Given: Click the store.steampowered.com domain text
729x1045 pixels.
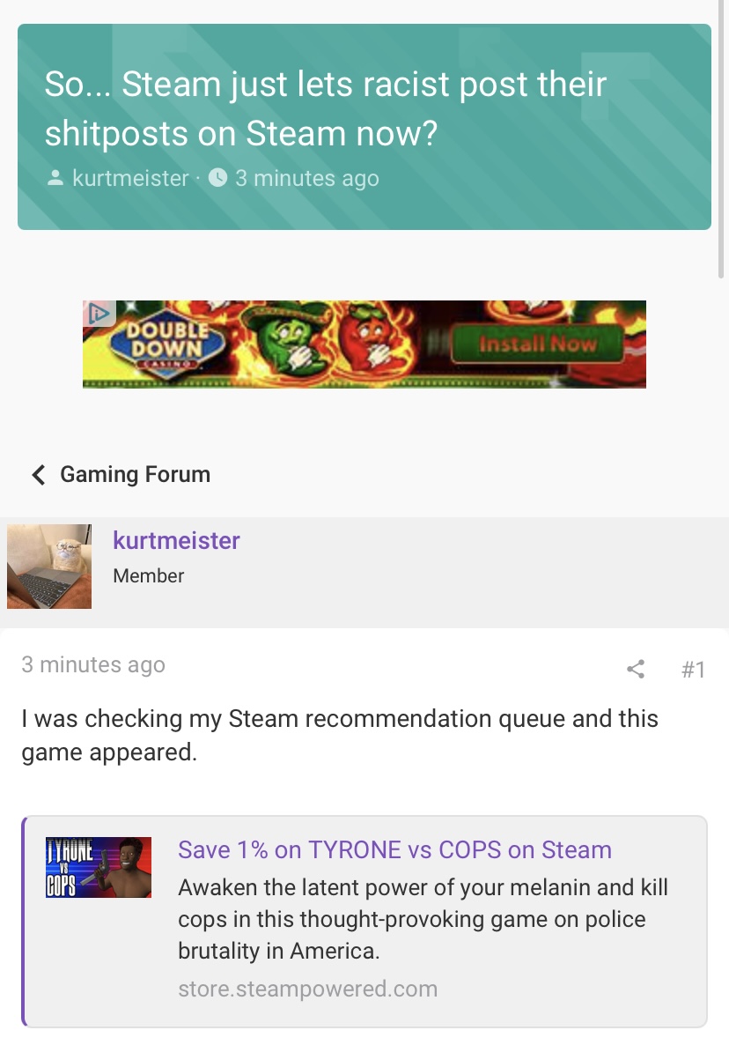Looking at the screenshot, I should pos(307,989).
